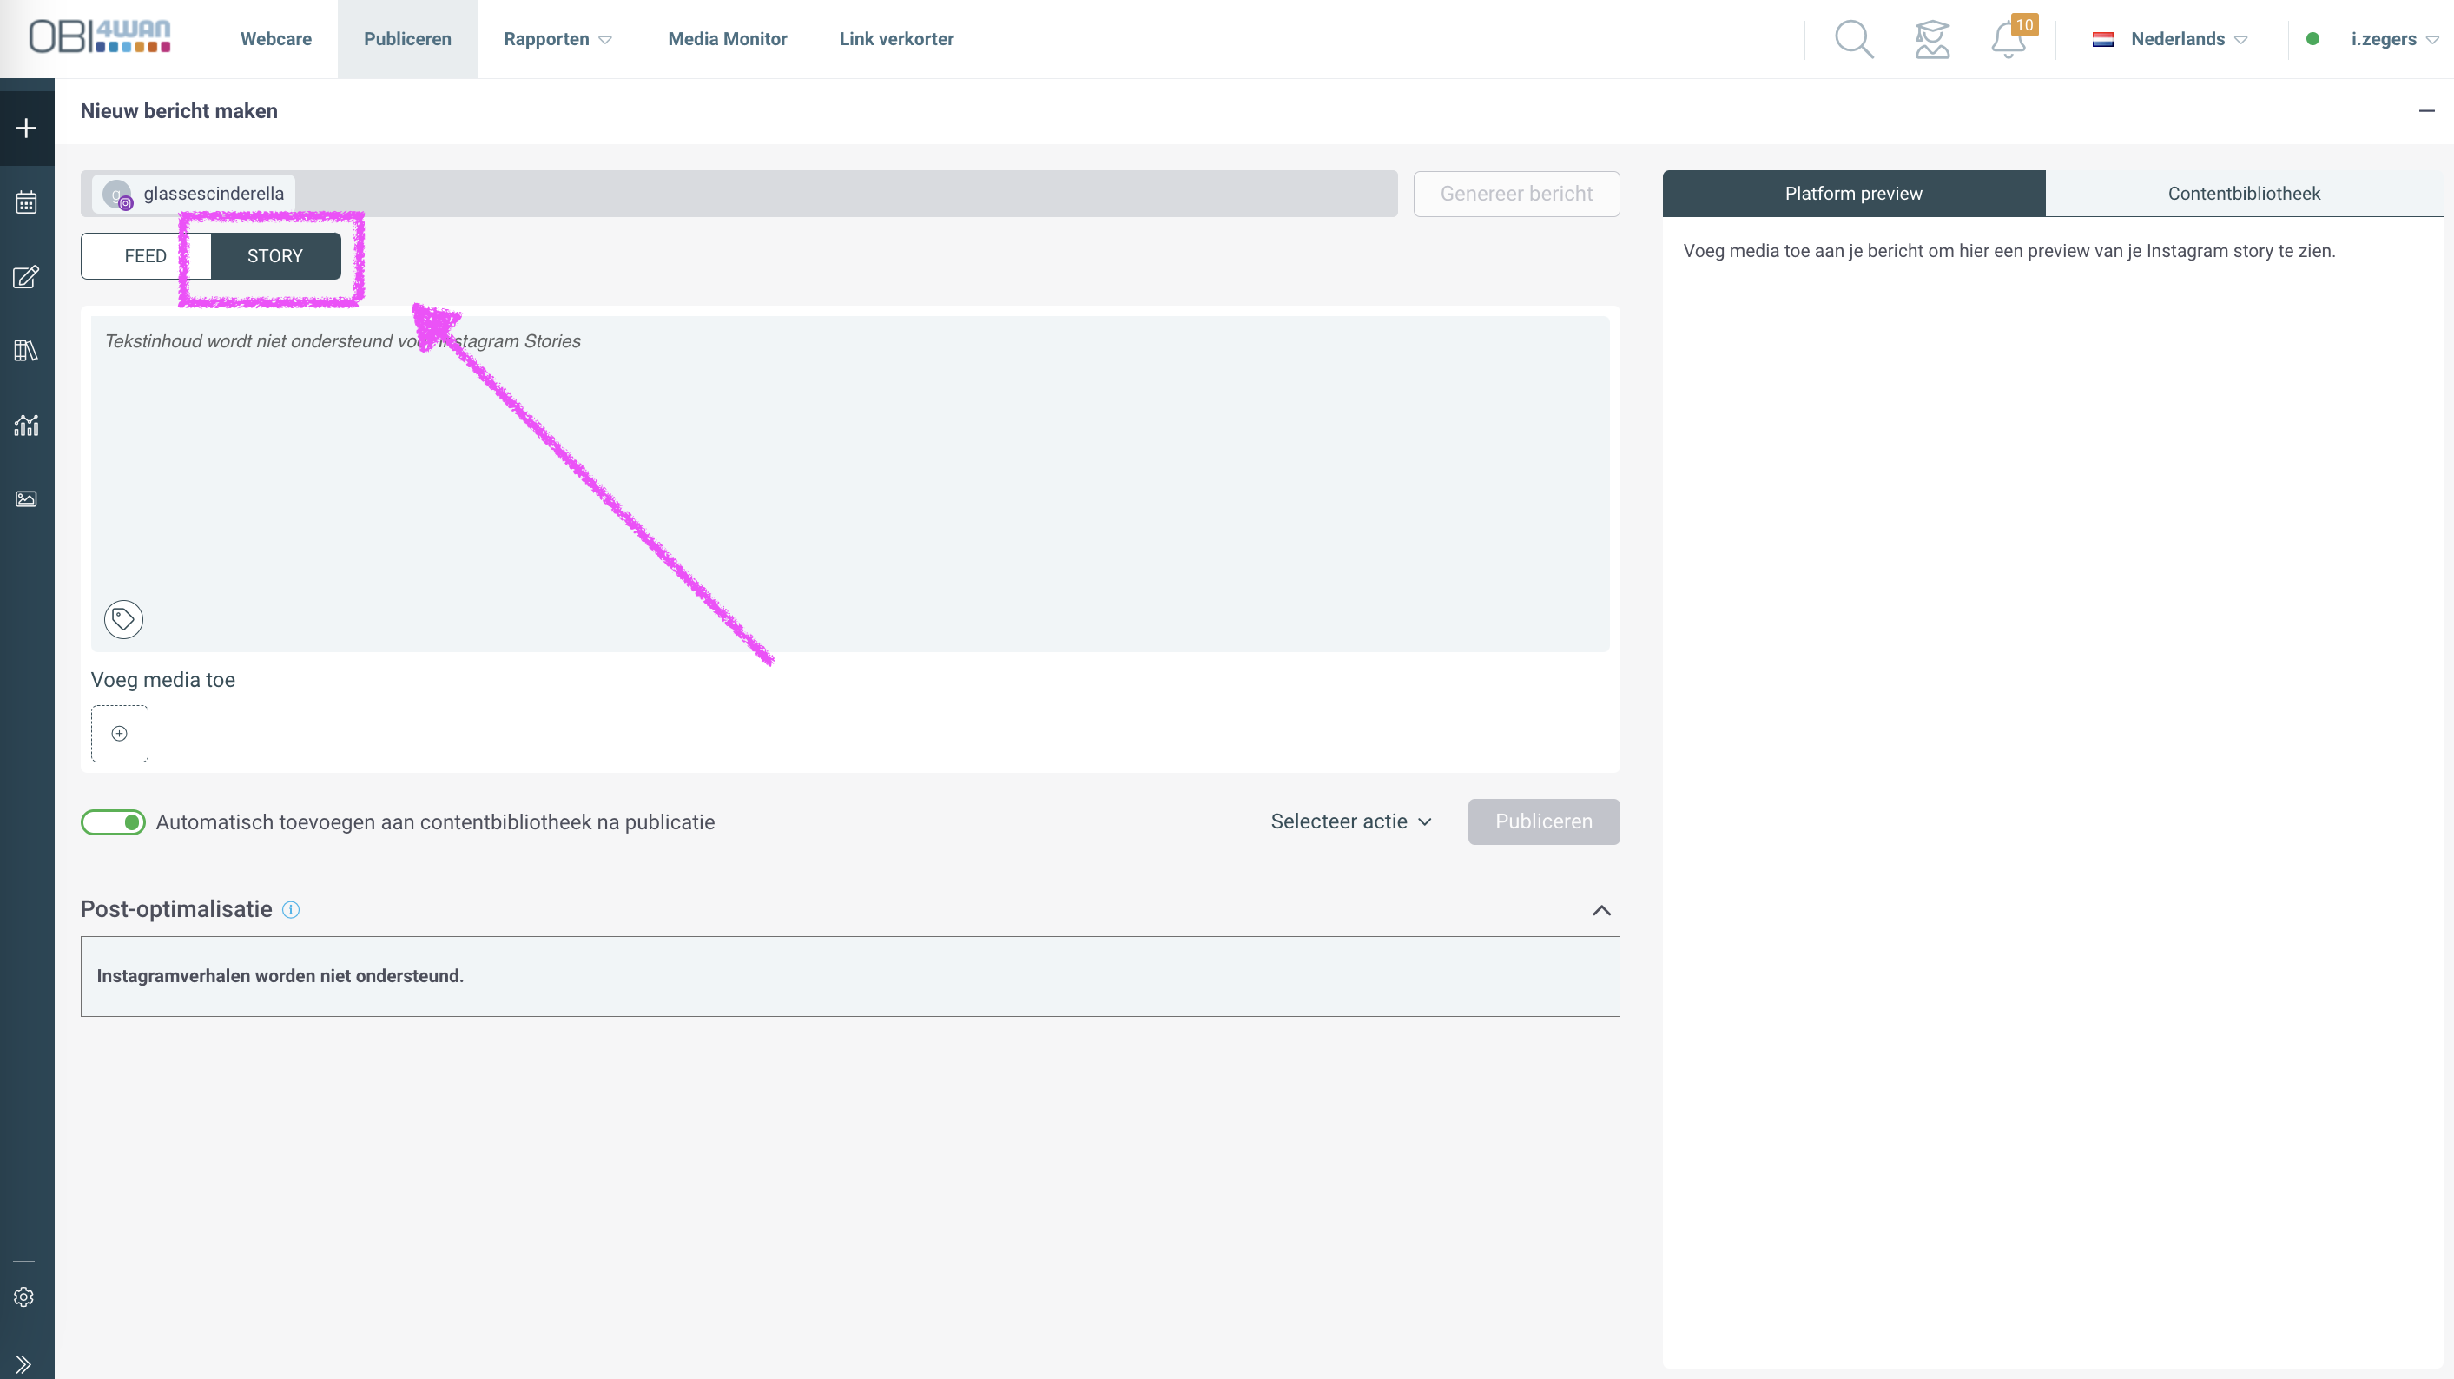Click the Genereer bericht button
2454x1379 pixels.
tap(1517, 194)
